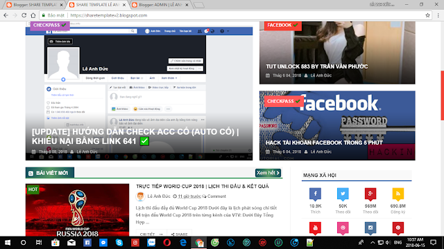Click the Facebook social icon showing 10.9K
The image size is (444, 249).
[315, 194]
